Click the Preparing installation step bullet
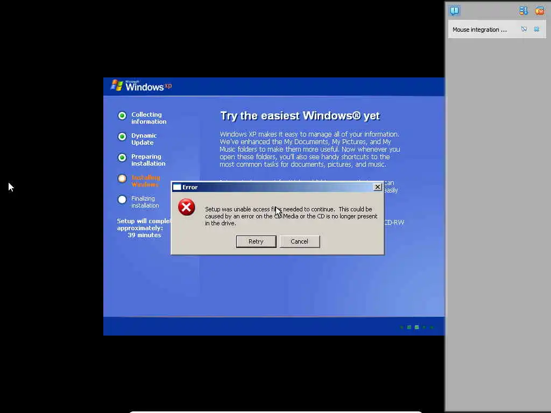 tap(122, 158)
